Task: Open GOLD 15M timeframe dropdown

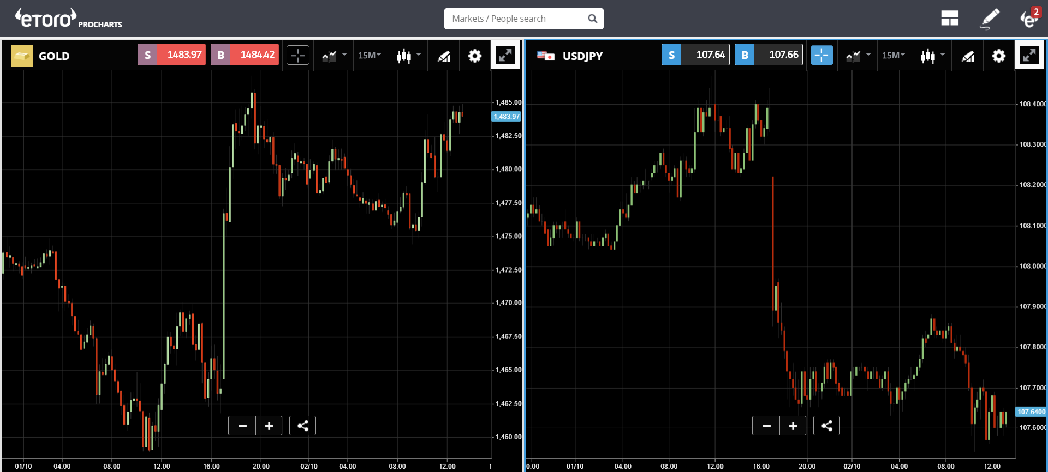Action: pos(370,55)
